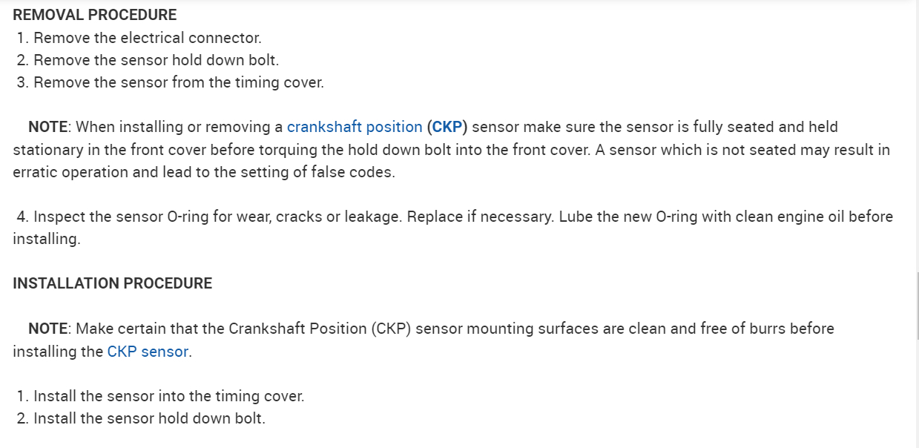Click the phrase "erratic operation"
The image size is (919, 448).
tap(65, 172)
